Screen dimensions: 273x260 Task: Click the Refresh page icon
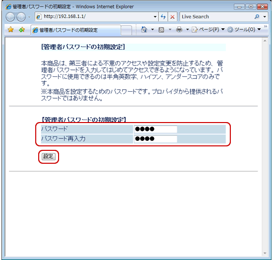click(x=163, y=17)
